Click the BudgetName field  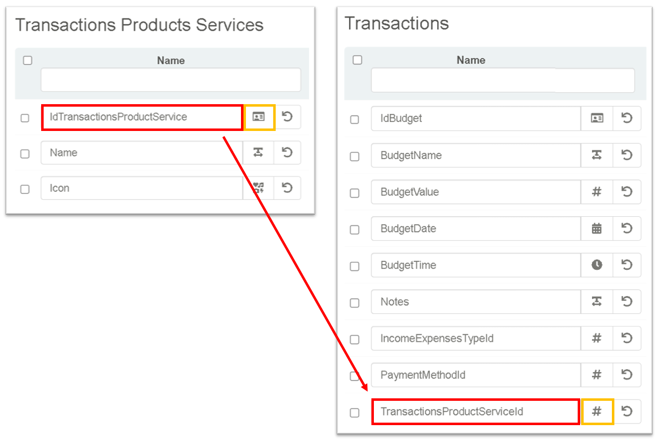pyautogui.click(x=475, y=155)
